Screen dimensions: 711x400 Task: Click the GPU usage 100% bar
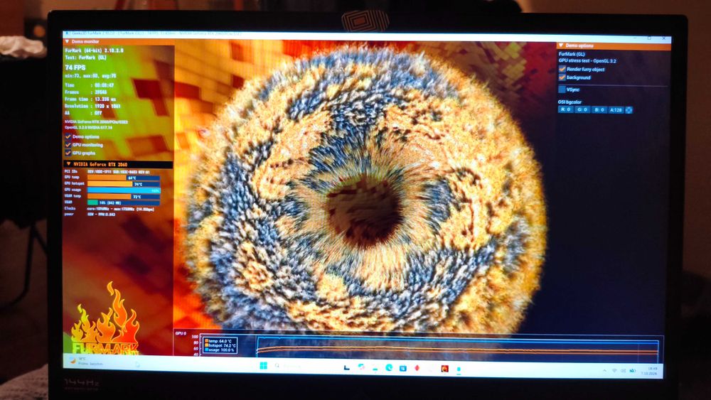[x=123, y=190]
